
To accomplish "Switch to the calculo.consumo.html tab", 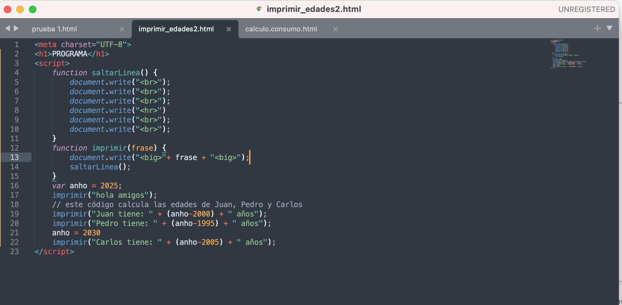I will (x=281, y=29).
